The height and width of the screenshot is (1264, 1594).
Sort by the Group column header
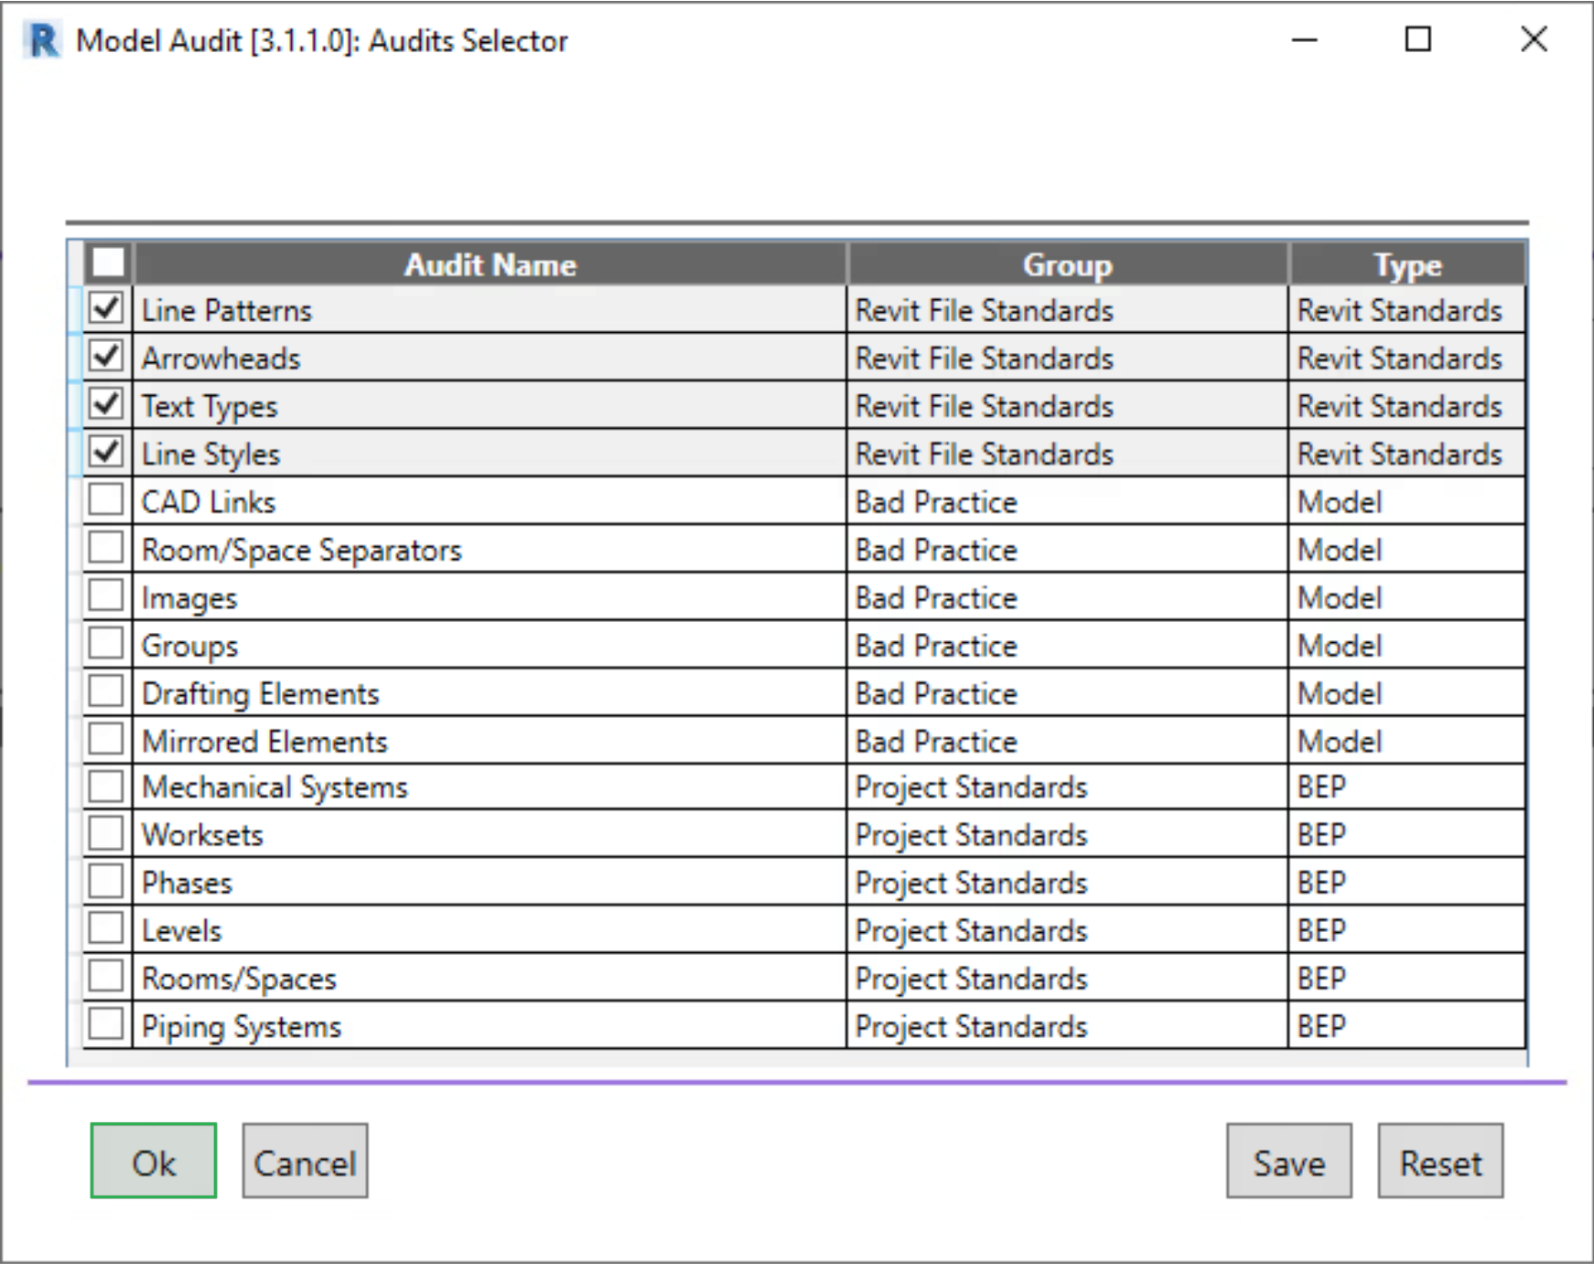pos(1067,264)
